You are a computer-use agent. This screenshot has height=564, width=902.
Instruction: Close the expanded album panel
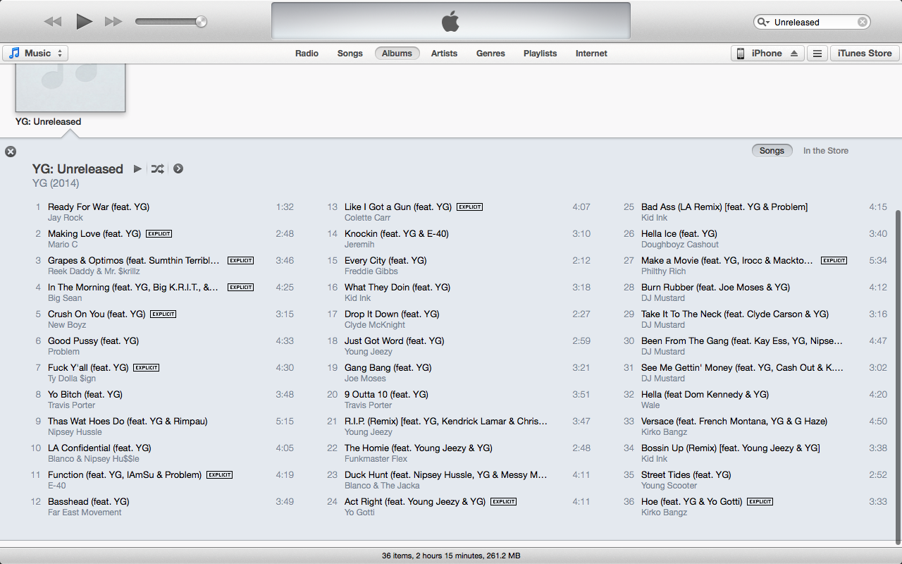coord(11,151)
